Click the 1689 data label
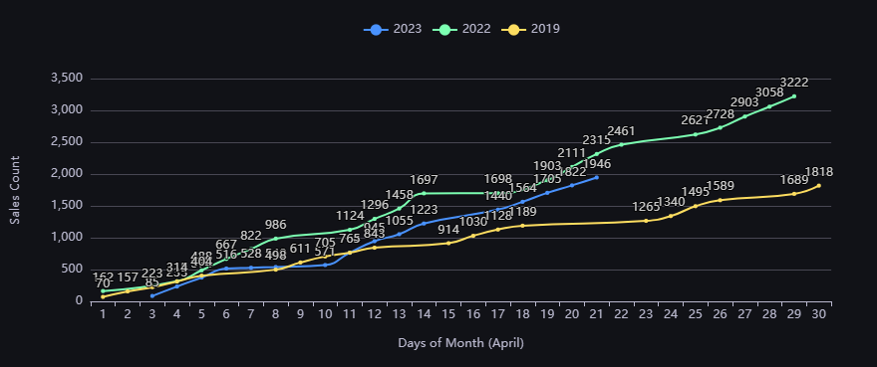 793,180
